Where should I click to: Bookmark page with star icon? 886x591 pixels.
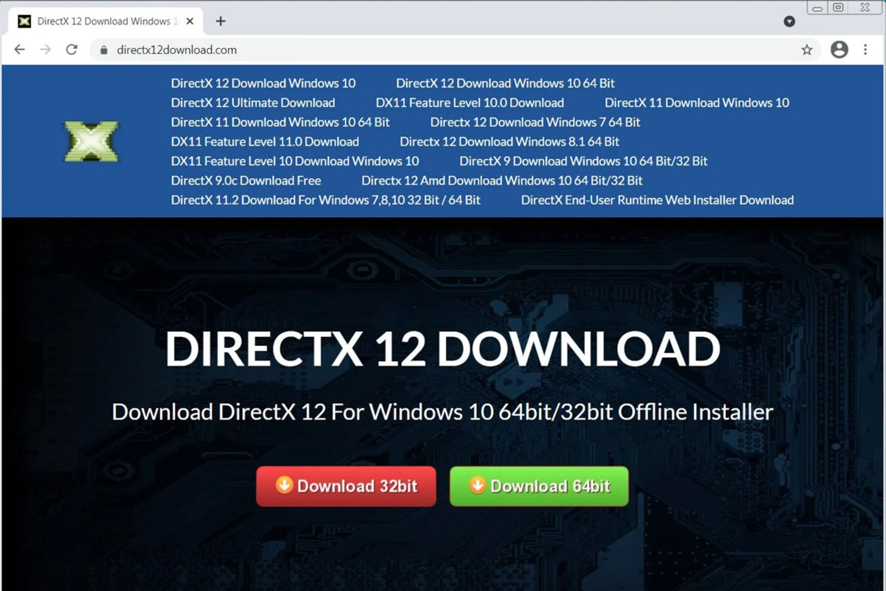807,49
